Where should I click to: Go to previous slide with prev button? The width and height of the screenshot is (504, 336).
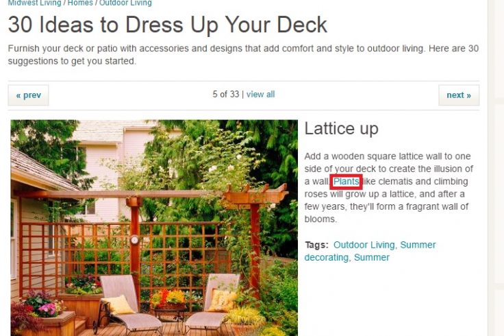[x=28, y=95]
